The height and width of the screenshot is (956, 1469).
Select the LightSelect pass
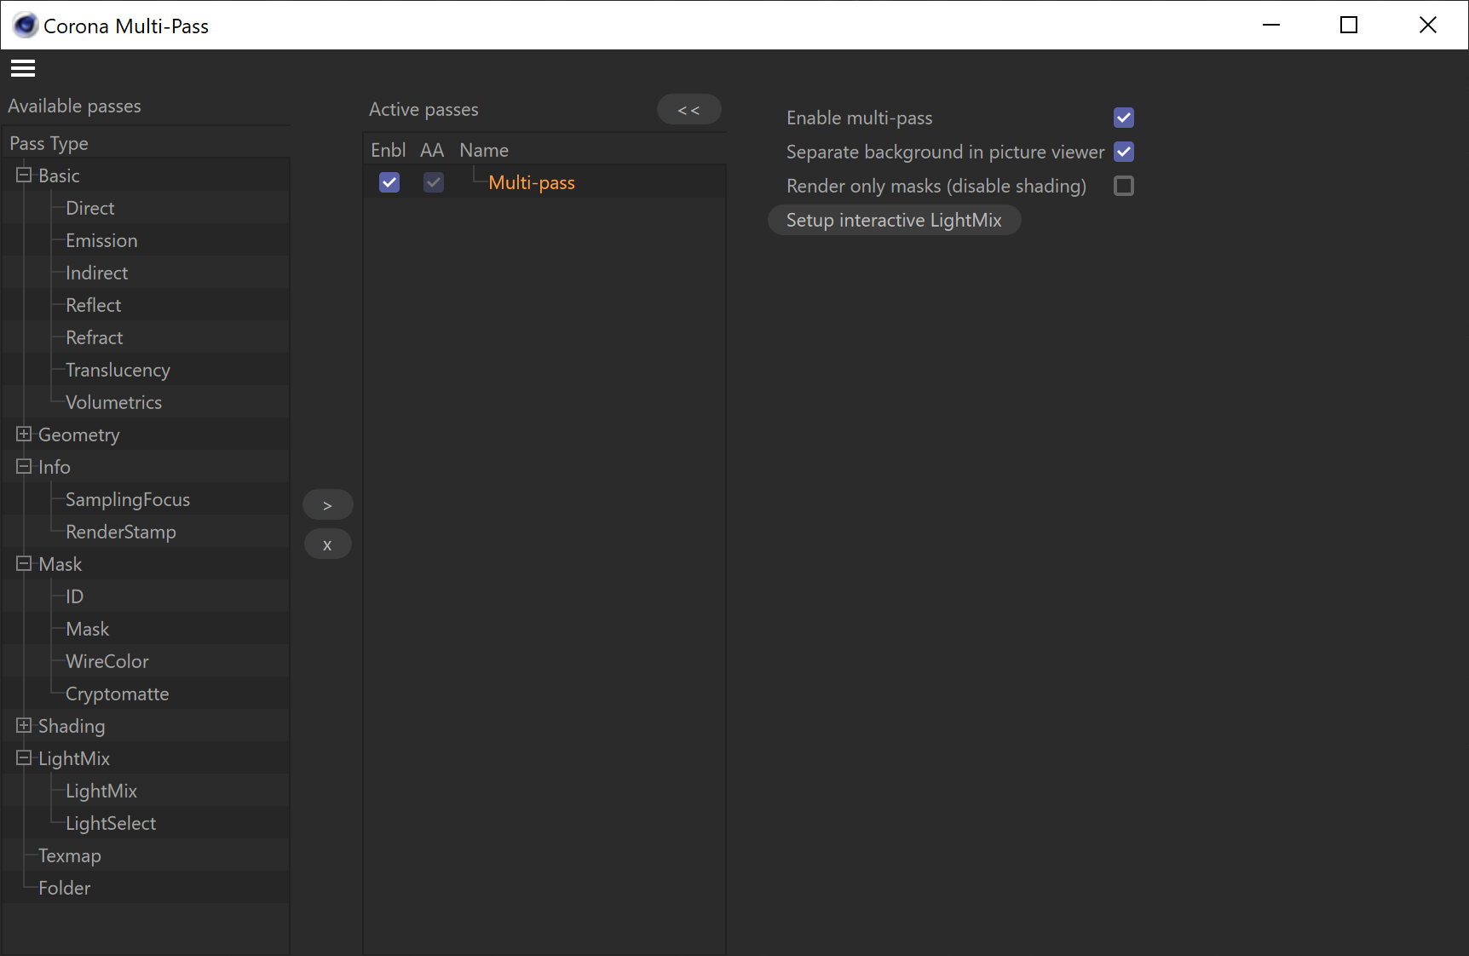point(111,823)
